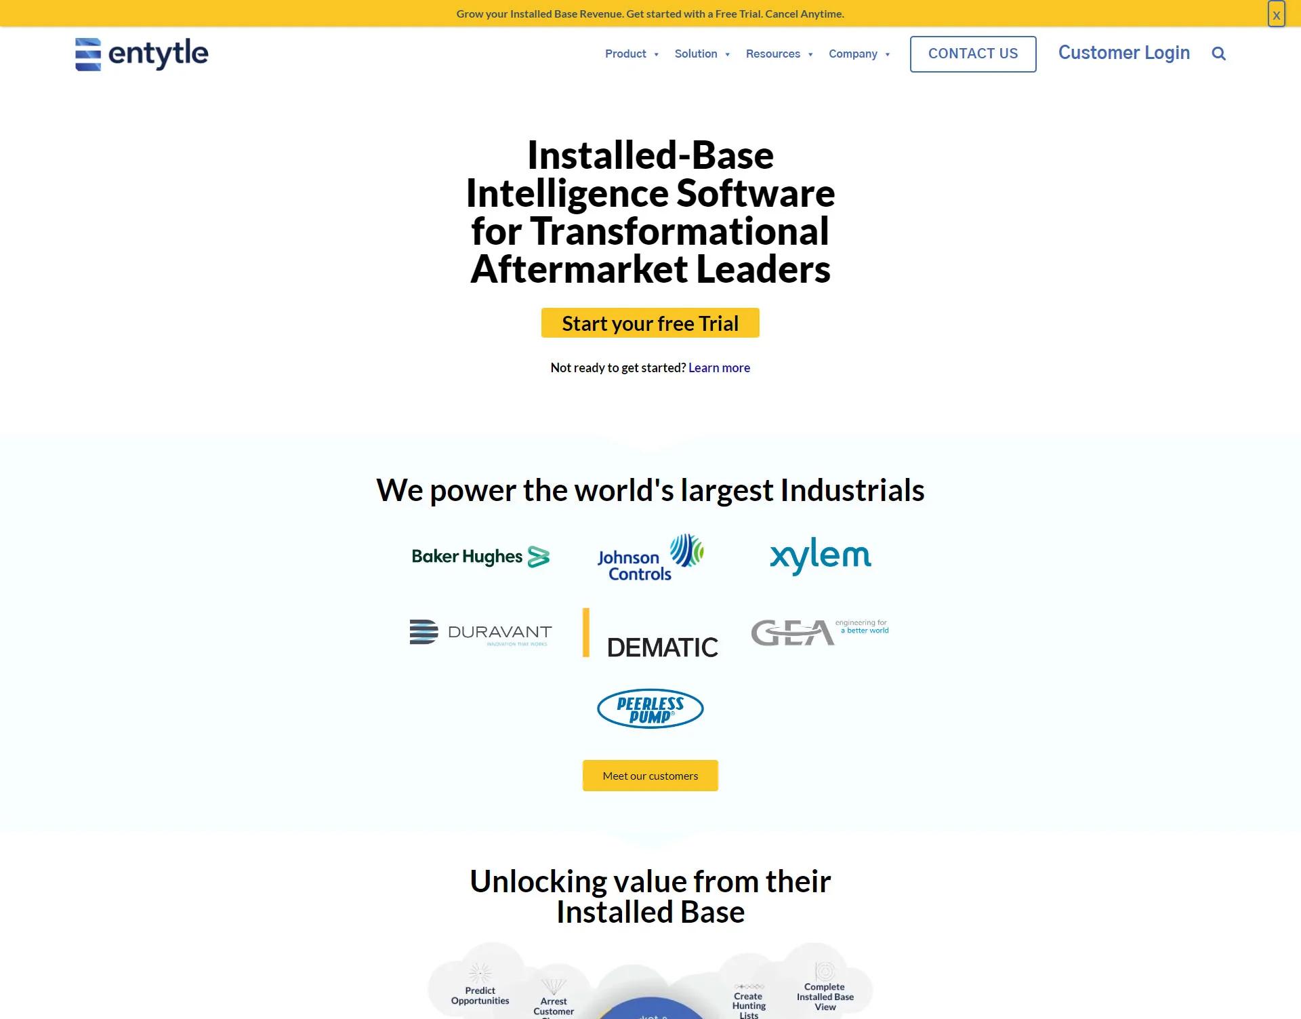
Task: Click 'Unlocking value from their Installed Base' heading
Action: (x=650, y=896)
